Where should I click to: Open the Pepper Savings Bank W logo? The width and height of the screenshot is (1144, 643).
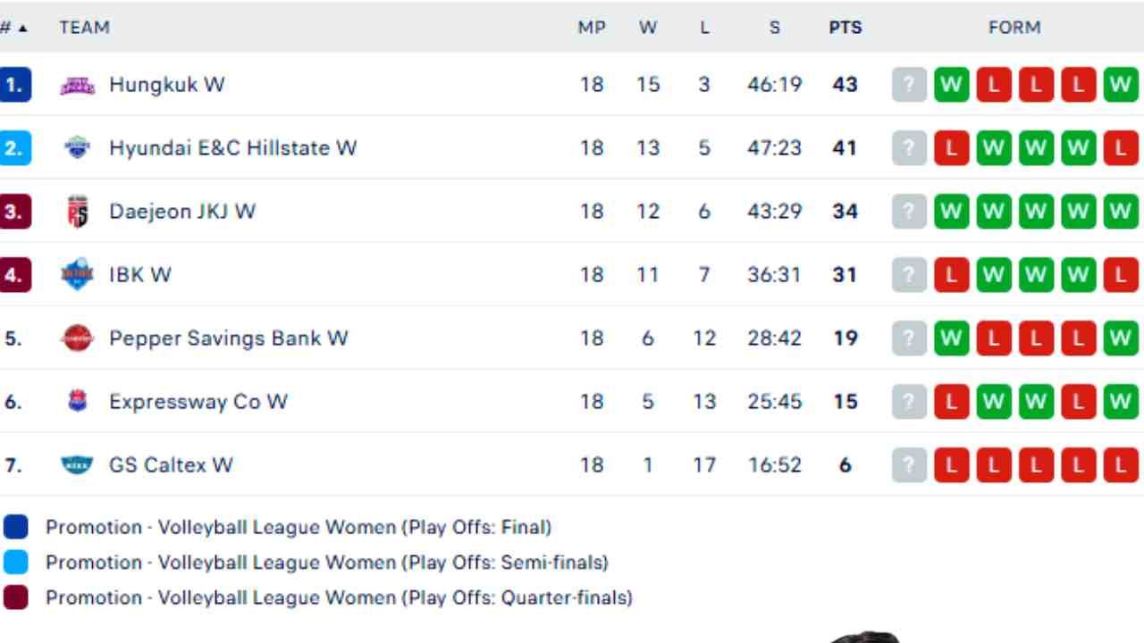(78, 338)
